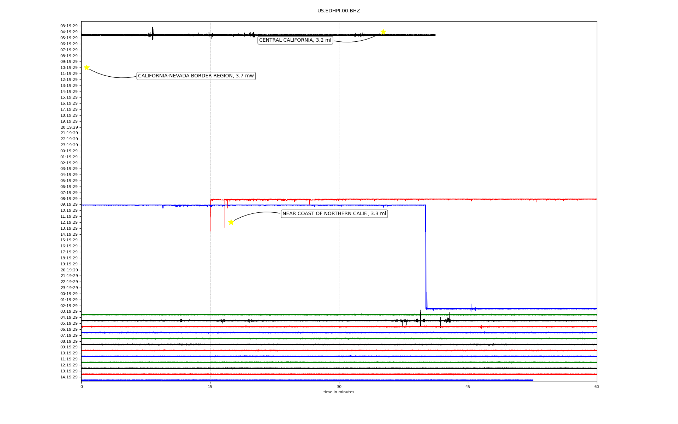Click the 60 minute x-axis tick label

(596, 387)
